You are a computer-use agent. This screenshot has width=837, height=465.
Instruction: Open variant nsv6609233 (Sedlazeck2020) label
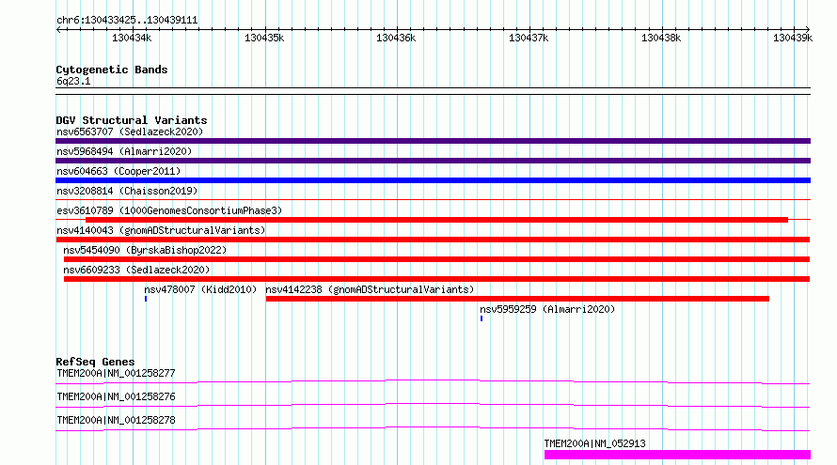[136, 270]
